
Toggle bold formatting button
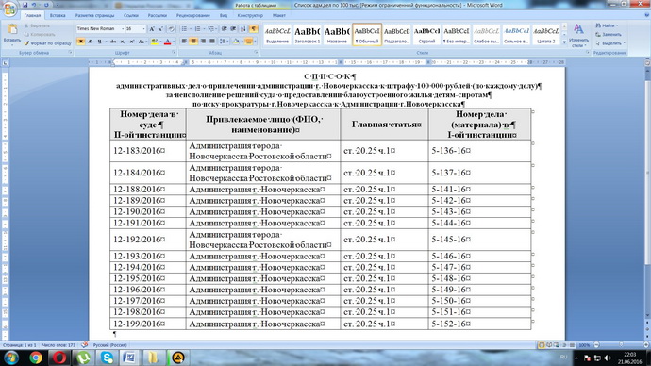coord(81,42)
